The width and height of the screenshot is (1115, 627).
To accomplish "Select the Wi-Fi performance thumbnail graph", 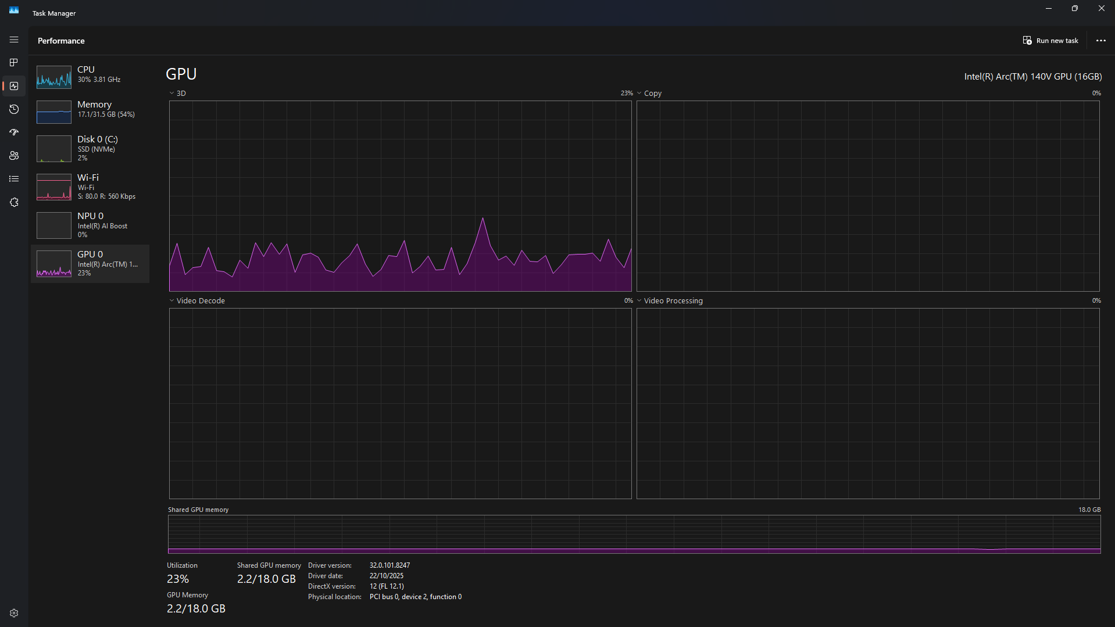I will (54, 187).
